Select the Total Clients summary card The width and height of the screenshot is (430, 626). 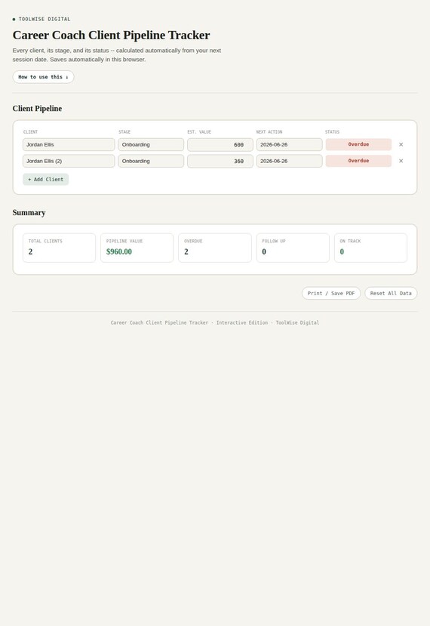click(x=59, y=248)
